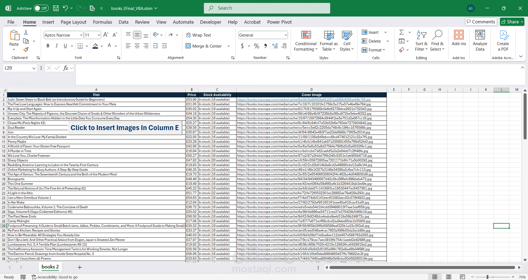Click the Share button

click(512, 22)
